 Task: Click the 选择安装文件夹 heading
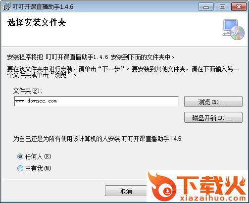(37, 23)
